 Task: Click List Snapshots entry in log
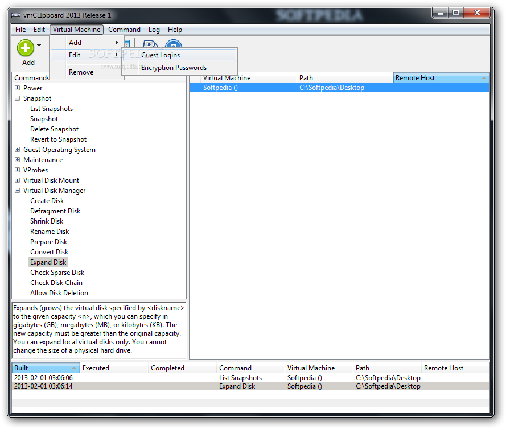[x=240, y=378]
